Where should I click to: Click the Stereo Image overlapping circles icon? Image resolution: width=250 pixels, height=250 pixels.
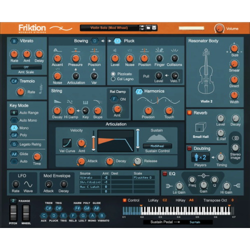[x=235, y=138]
